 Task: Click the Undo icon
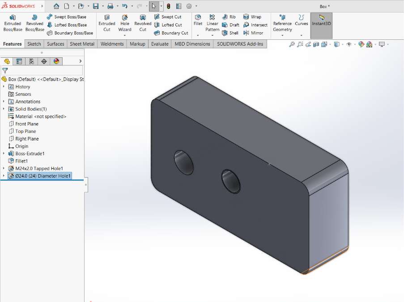point(125,6)
